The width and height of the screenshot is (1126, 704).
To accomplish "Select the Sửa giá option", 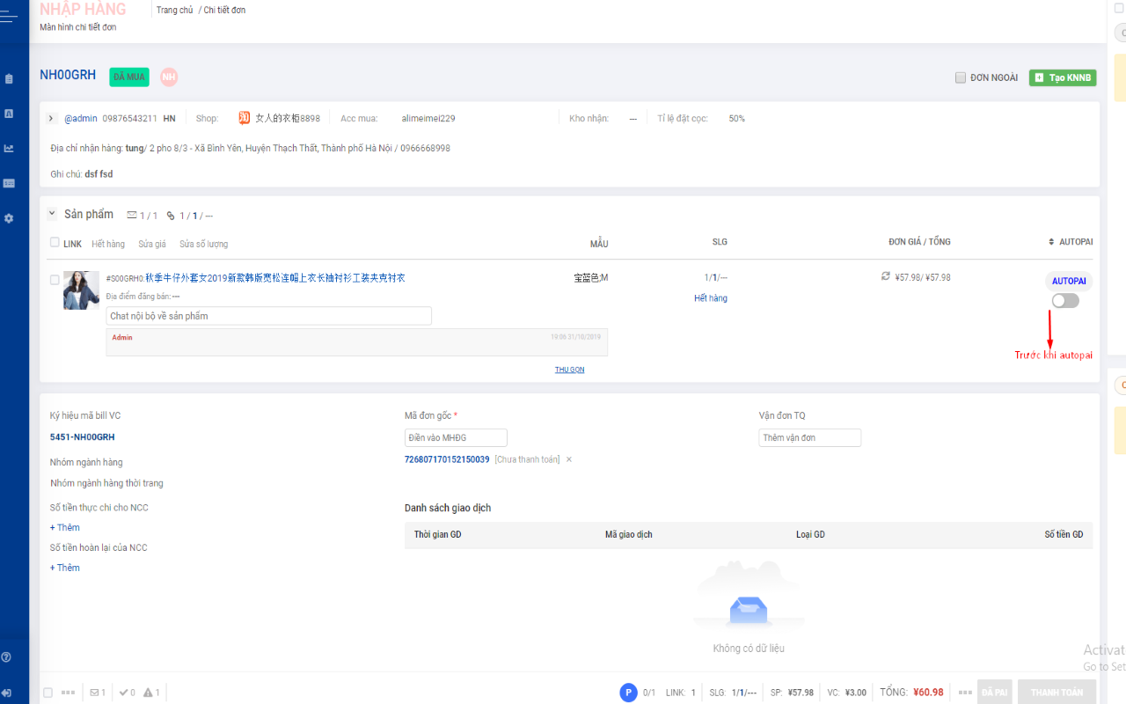I will pyautogui.click(x=152, y=243).
